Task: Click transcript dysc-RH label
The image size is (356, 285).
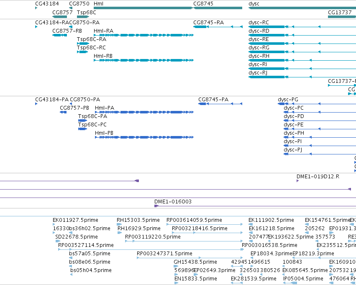Action: [x=259, y=56]
